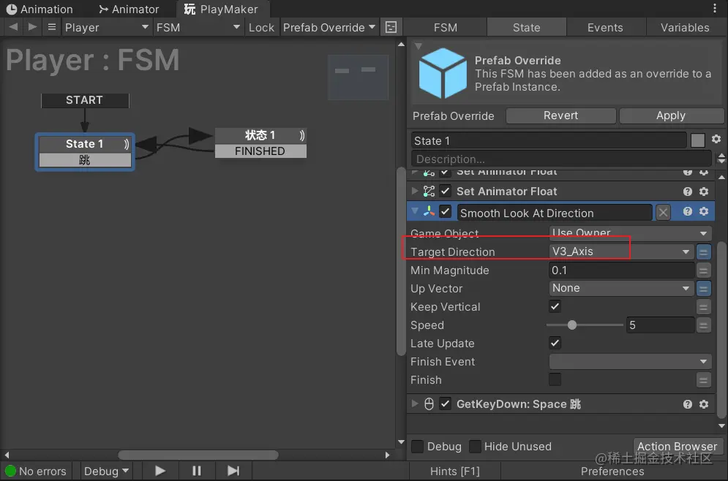Revert the prefab override
Viewport: 728px width, 481px height.
[561, 115]
